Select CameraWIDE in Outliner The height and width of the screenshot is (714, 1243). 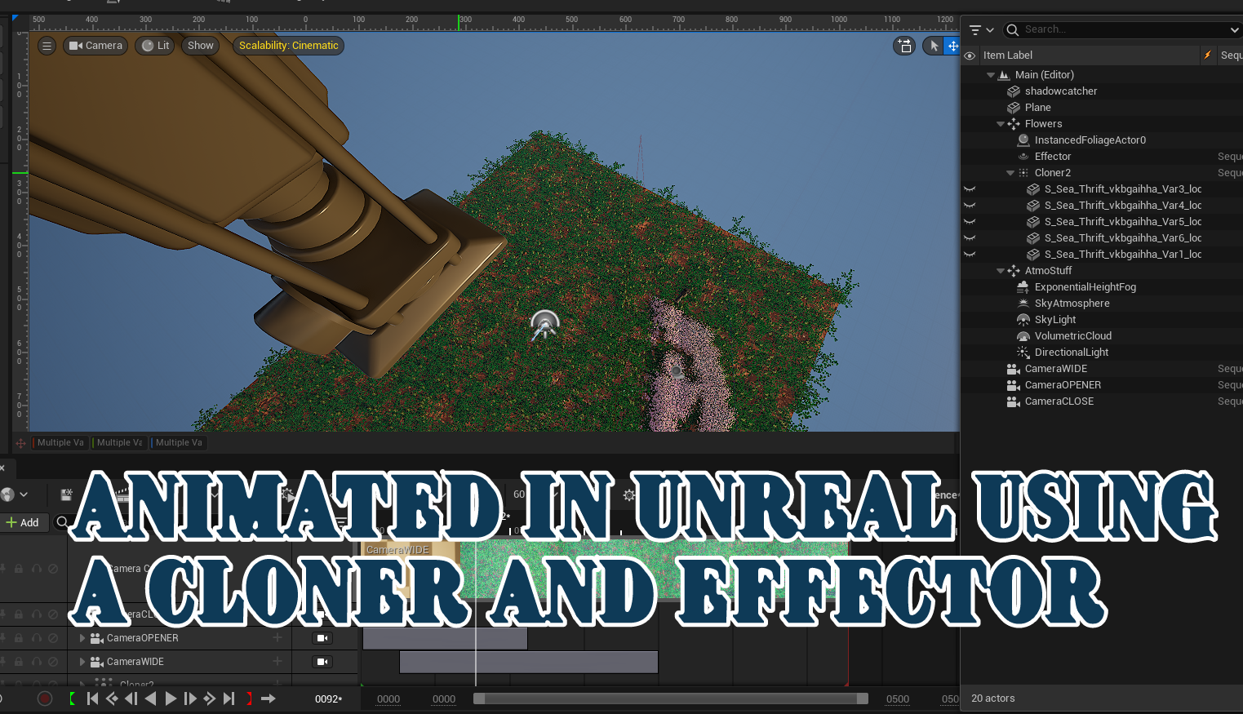[x=1056, y=369]
